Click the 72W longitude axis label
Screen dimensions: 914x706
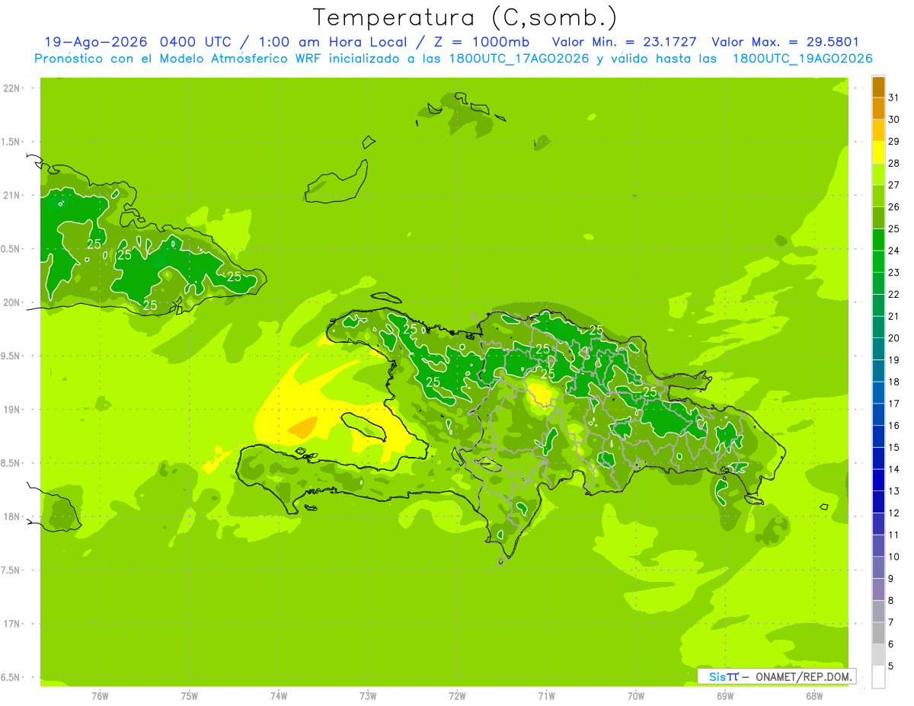point(457,695)
